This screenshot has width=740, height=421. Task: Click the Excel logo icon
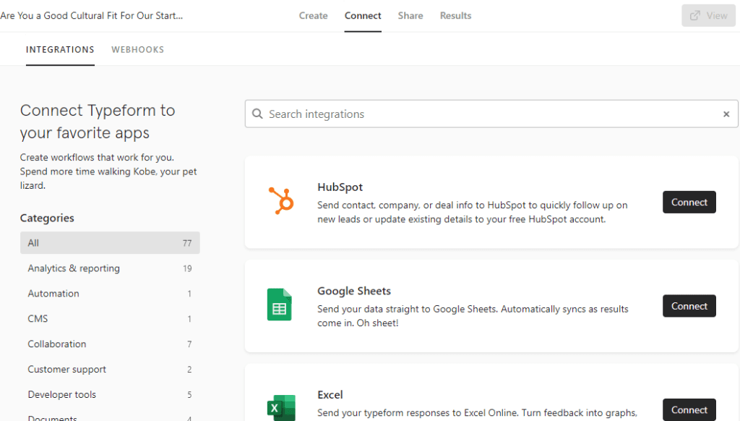coord(281,408)
